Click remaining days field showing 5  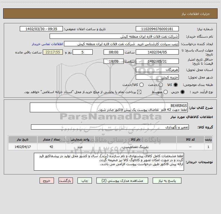83,52
